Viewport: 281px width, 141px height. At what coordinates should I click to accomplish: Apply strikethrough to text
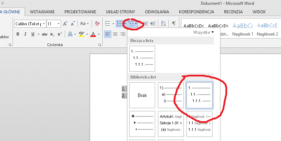point(45,34)
